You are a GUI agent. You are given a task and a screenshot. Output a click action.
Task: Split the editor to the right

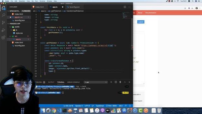(x=125, y=7)
